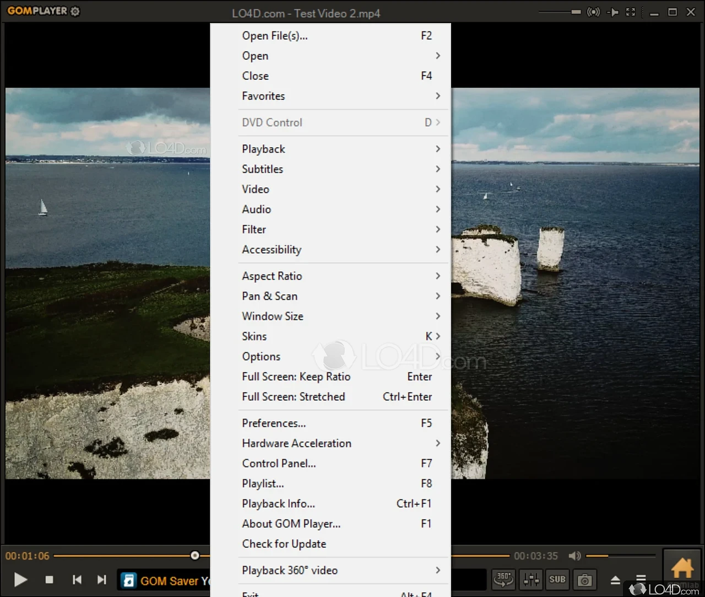Select Check for Update
Screen dimensions: 705x597
[x=330, y=544]
